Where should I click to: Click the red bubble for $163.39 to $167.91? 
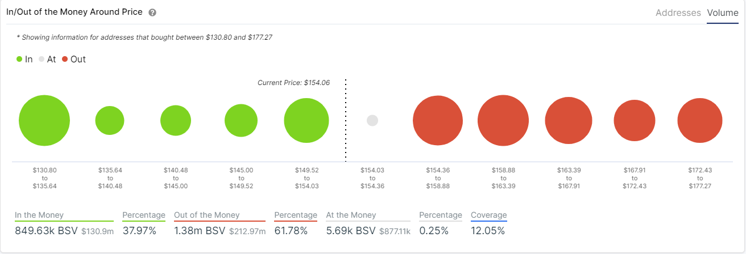[x=569, y=121]
